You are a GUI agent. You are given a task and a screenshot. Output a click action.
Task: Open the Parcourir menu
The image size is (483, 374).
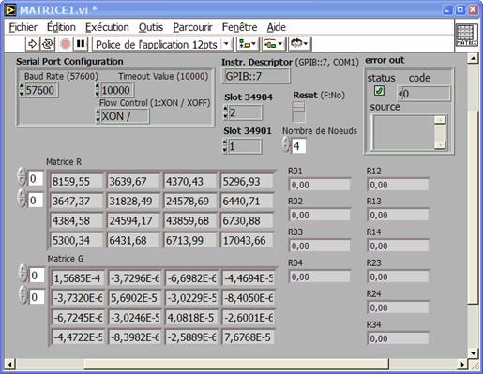(192, 27)
